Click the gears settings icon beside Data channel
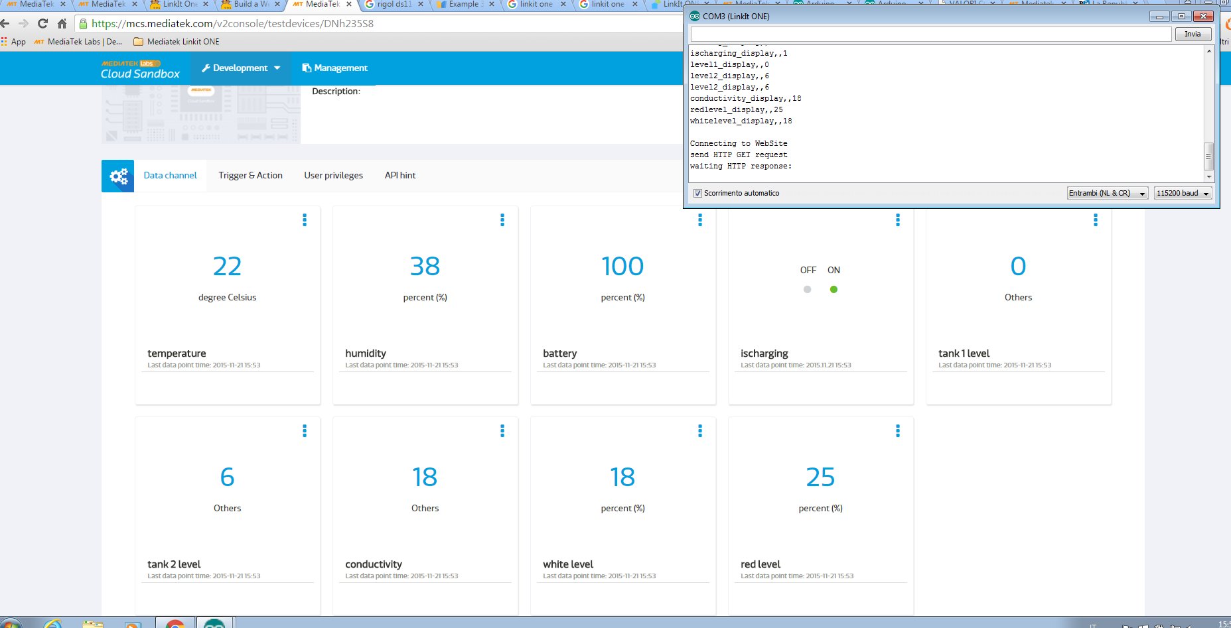1231x628 pixels. [118, 176]
